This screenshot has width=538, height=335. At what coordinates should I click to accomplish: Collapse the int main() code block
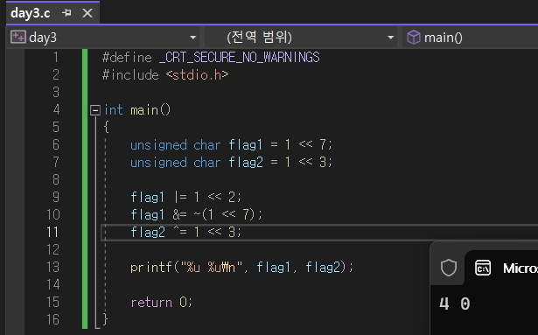point(95,110)
